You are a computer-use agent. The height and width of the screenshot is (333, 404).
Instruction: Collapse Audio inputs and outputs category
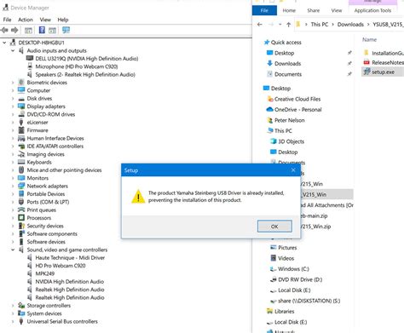click(13, 50)
